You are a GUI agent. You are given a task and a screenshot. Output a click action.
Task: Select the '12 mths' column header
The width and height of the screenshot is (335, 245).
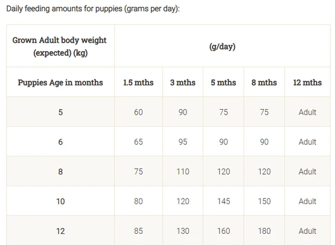(307, 82)
